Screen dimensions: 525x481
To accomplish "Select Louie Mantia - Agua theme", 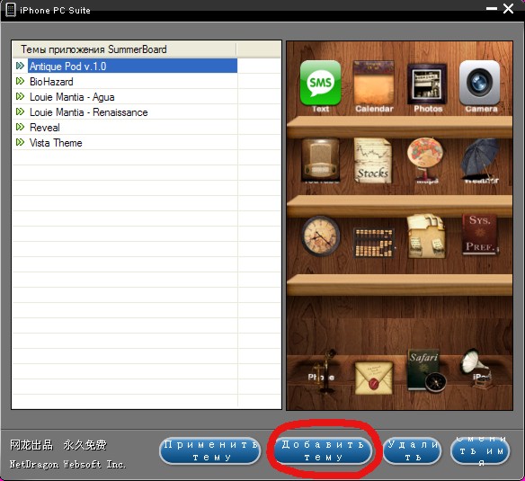I will click(x=72, y=97).
